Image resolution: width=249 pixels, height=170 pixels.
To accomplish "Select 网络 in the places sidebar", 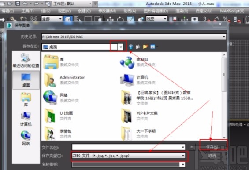I will click(x=26, y=138).
